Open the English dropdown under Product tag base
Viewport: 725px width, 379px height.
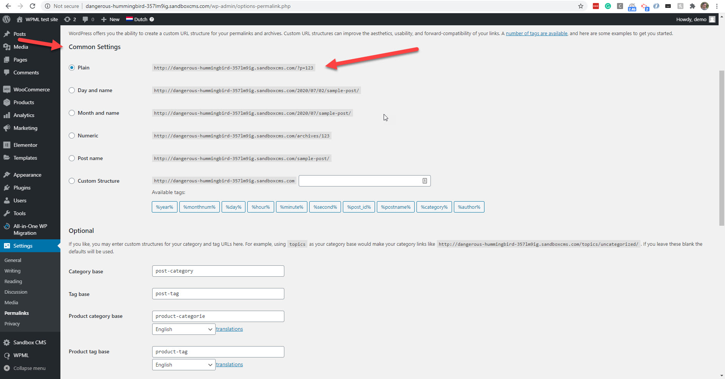pos(184,365)
